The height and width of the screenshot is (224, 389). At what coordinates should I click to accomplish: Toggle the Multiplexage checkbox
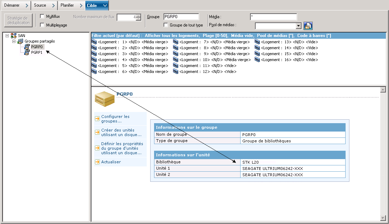tap(42, 25)
